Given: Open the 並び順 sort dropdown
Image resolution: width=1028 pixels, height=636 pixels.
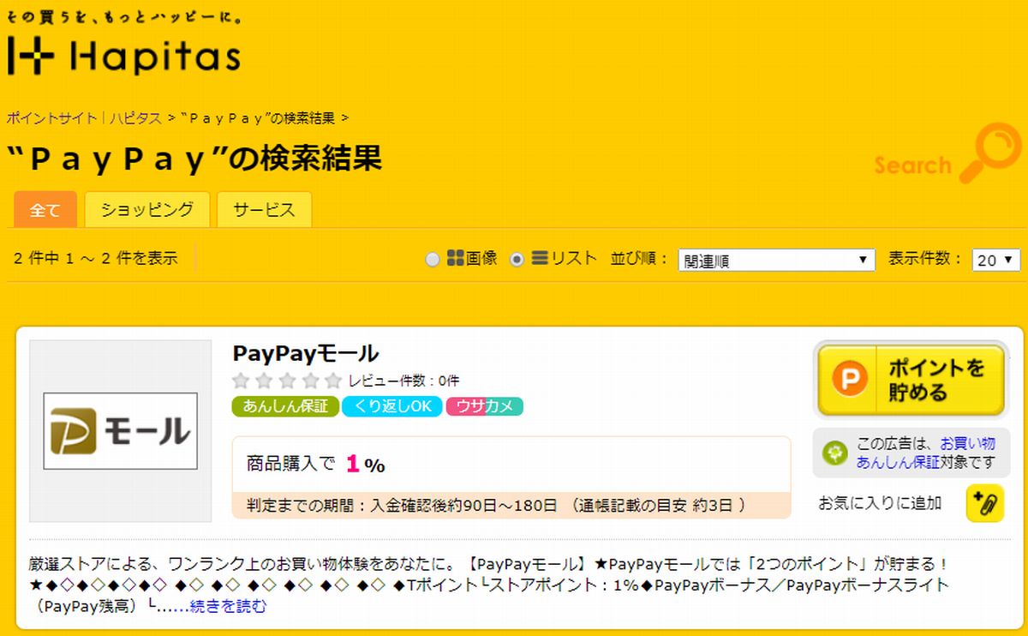Looking at the screenshot, I should 776,260.
